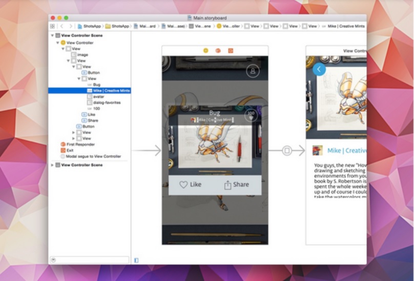Collapse the View row below image
The image size is (414, 281).
point(68,61)
